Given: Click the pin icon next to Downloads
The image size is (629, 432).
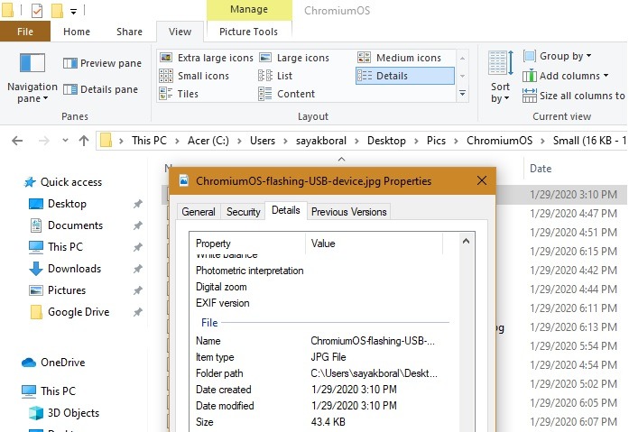Looking at the screenshot, I should point(137,269).
